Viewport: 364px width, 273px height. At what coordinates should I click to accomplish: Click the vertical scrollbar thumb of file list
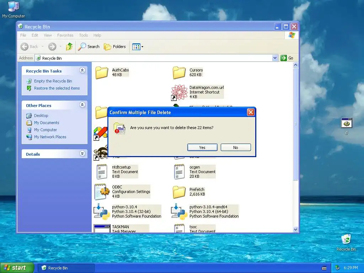coord(295,124)
